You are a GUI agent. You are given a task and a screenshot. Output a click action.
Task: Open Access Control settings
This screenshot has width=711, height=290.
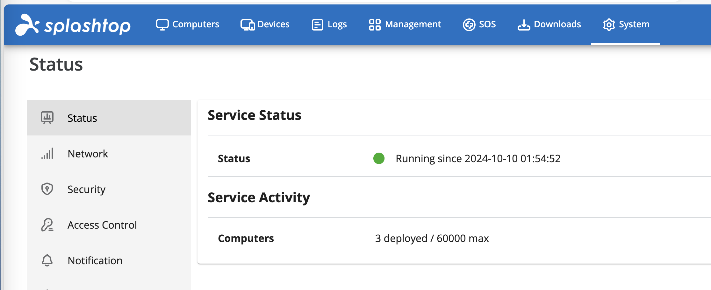coord(109,225)
